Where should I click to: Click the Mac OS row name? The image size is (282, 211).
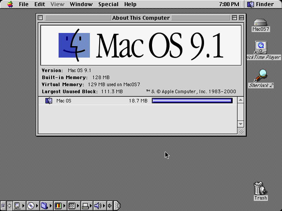[x=64, y=101]
